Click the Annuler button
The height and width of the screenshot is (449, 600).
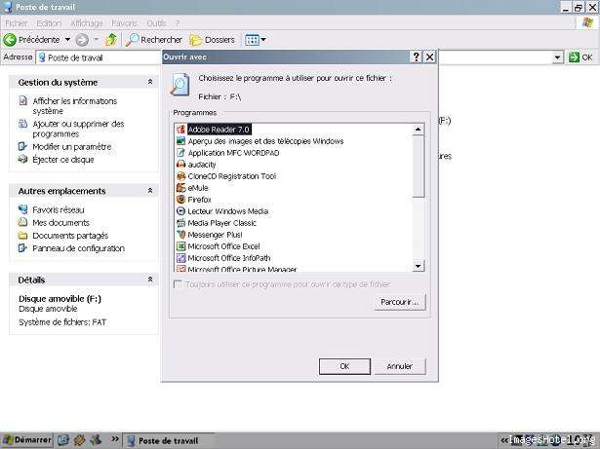click(x=399, y=366)
